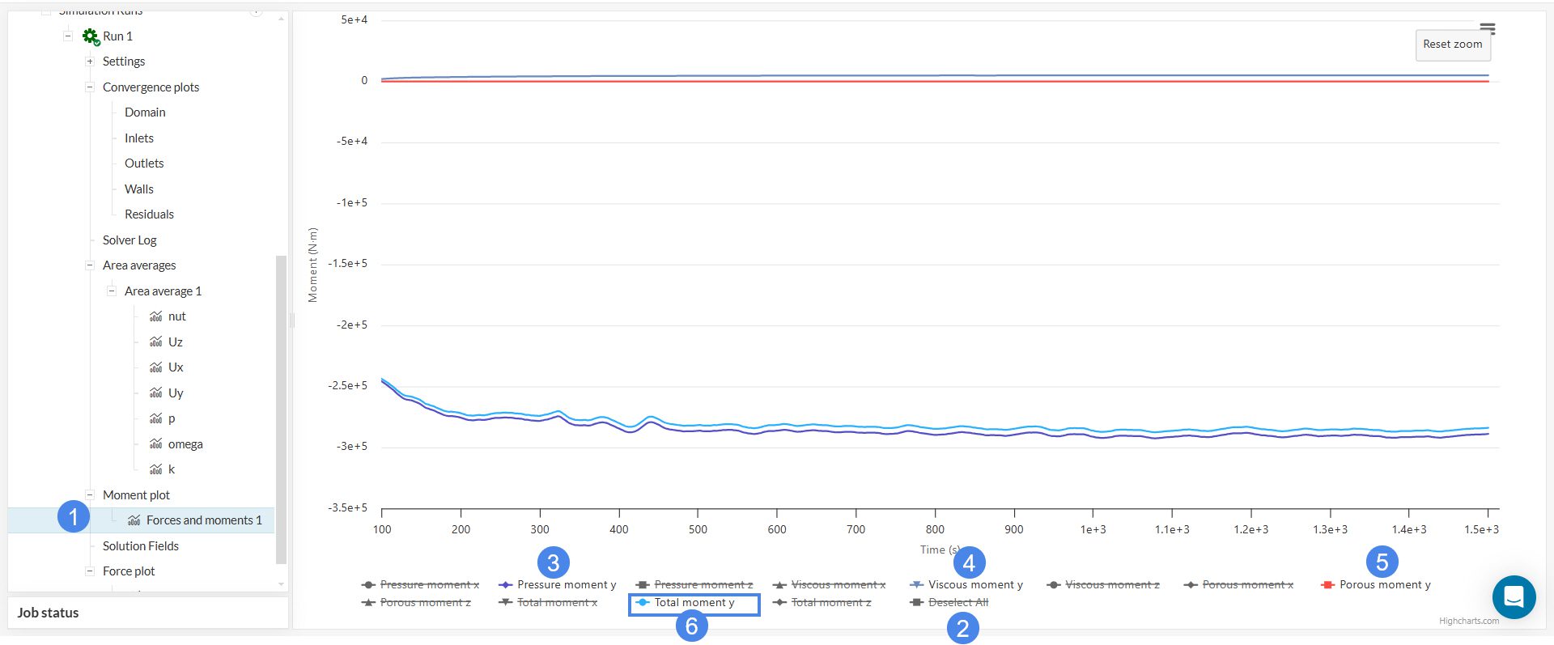
Task: Open the Highcharts.com credit link
Action: 1468,622
